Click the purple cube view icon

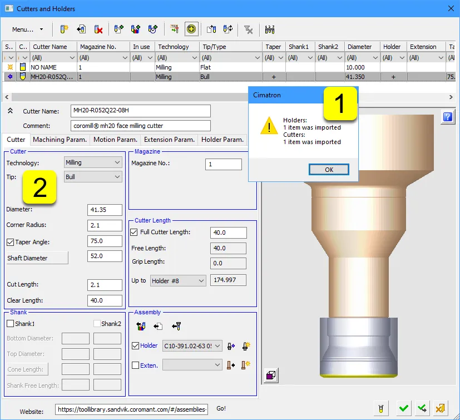click(271, 376)
